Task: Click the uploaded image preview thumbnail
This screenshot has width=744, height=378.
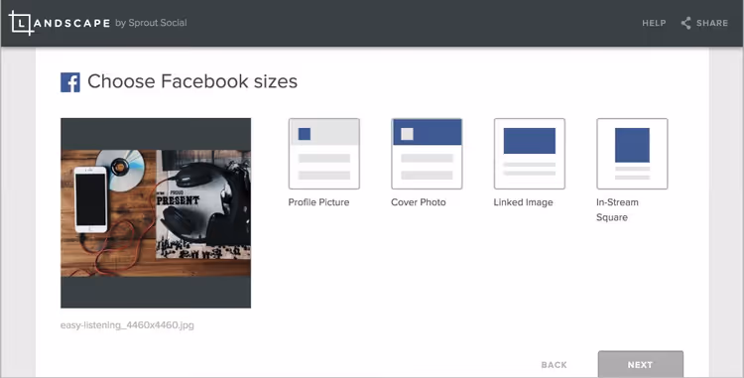Action: (156, 213)
